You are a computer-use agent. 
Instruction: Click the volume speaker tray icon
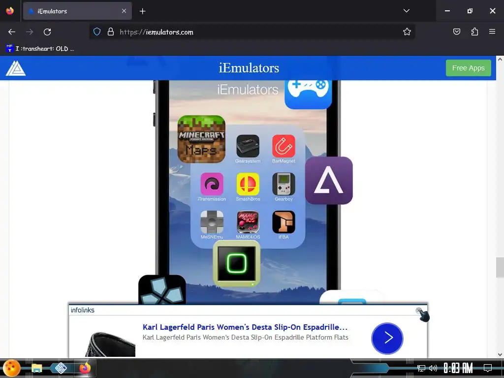433,368
